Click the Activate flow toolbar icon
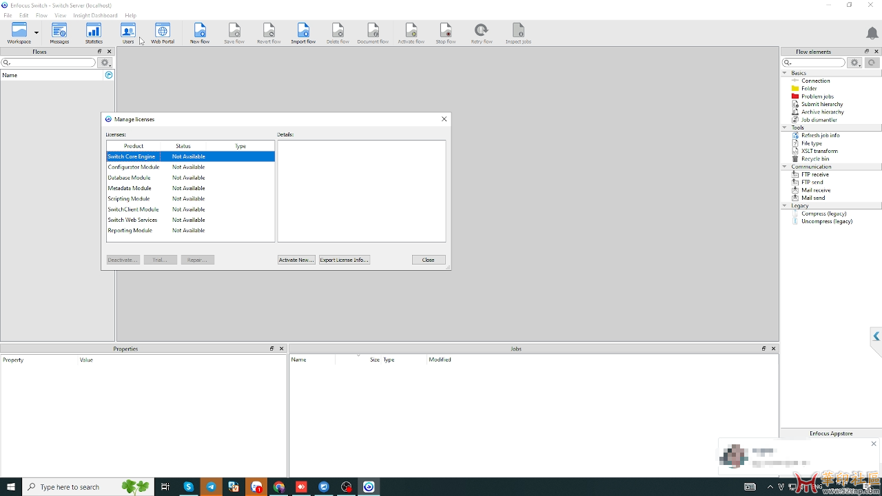 click(x=411, y=33)
